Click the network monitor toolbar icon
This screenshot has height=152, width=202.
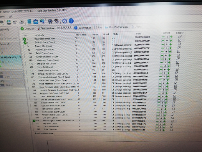(x=42, y=21)
